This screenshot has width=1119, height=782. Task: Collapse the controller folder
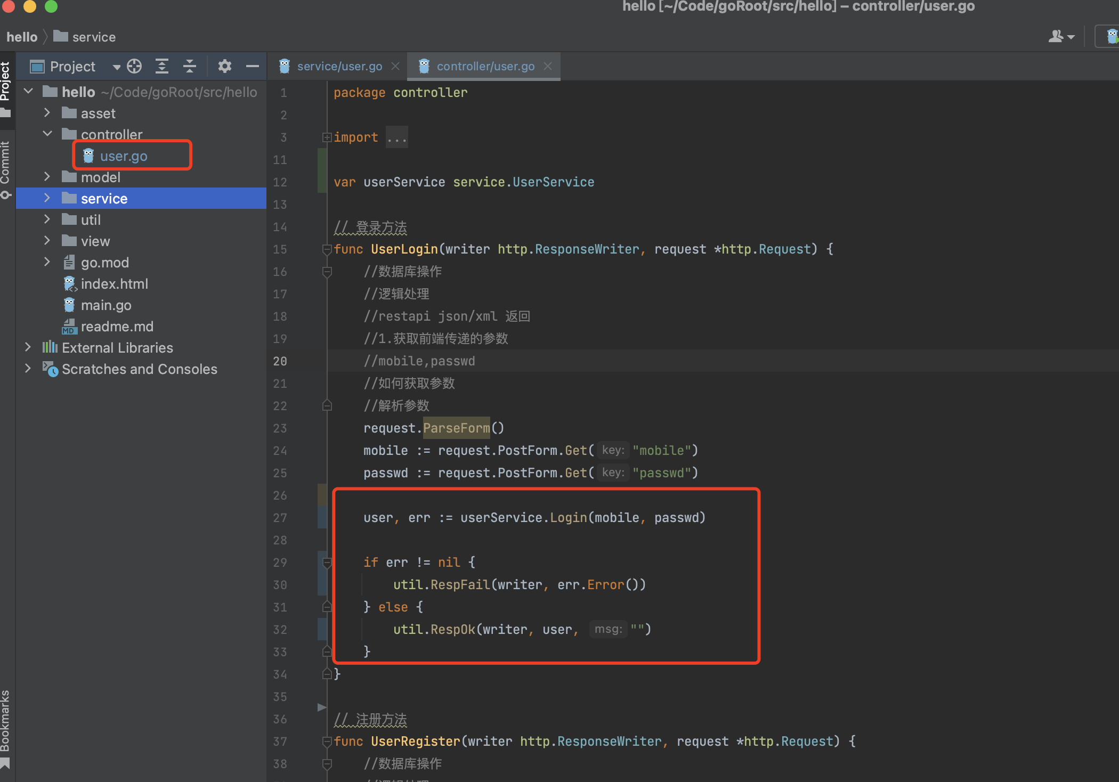47,134
